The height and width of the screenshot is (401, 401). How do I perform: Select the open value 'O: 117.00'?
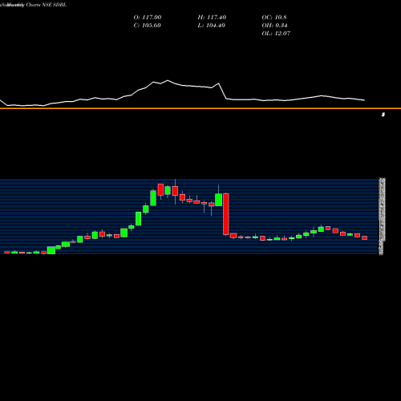click(x=148, y=17)
